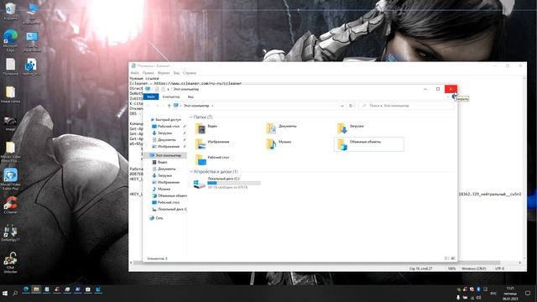Expand the Explorer ribbon chevron

tap(448, 97)
